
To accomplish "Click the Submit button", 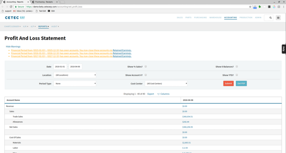I will 229,83.
